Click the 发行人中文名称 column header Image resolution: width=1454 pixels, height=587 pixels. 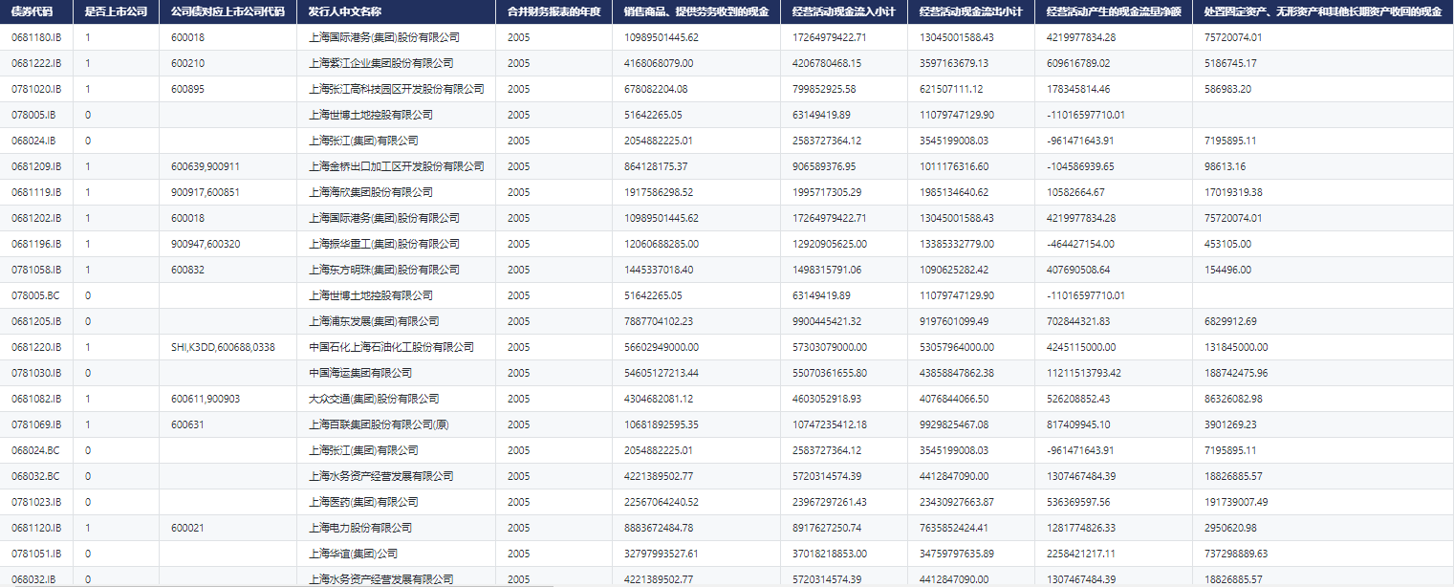click(345, 12)
